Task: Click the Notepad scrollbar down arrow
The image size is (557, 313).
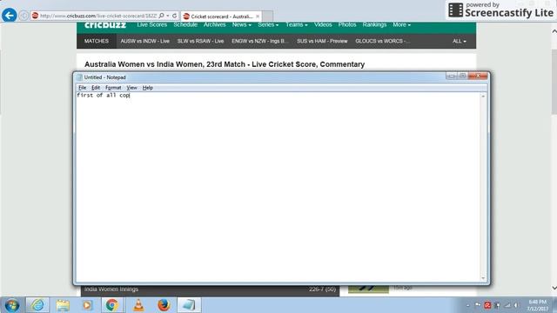Action: point(483,278)
